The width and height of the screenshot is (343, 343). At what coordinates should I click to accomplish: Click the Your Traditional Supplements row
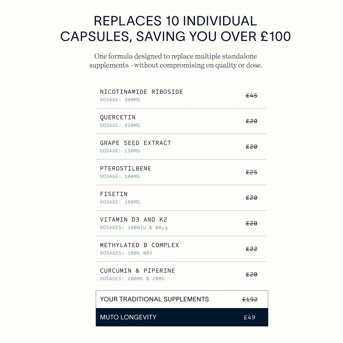click(154, 299)
